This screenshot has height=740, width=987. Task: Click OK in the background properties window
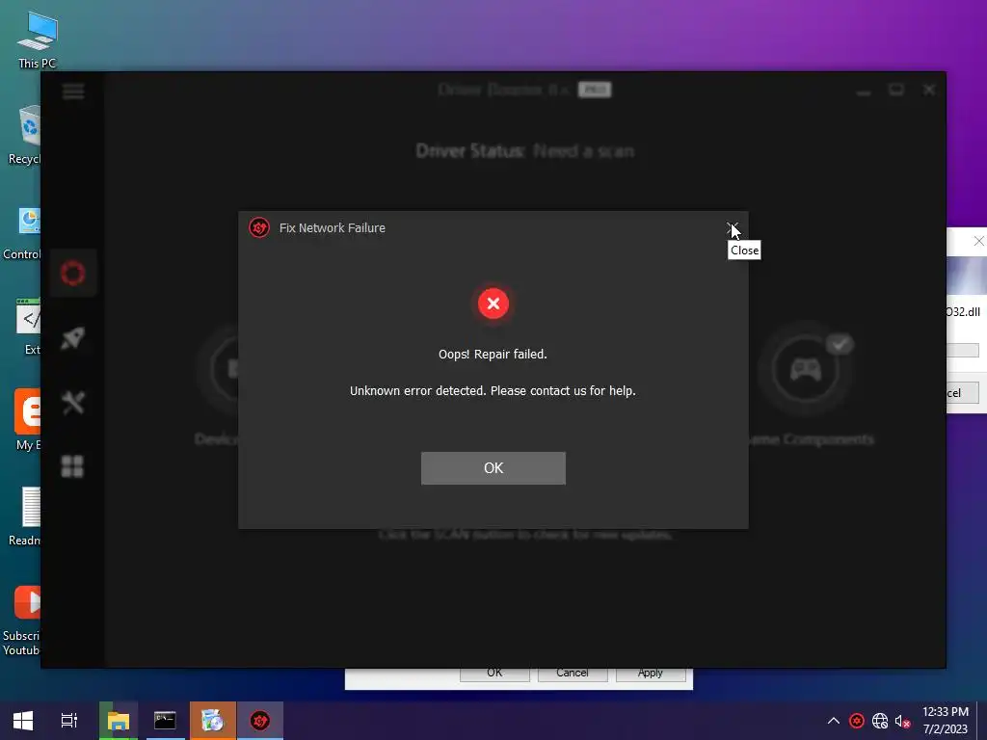[494, 674]
